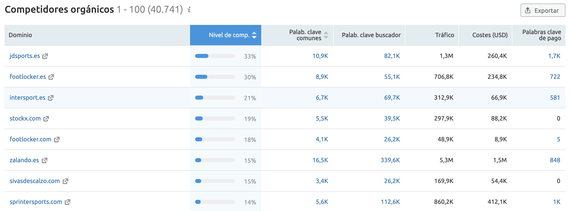Open 39,5K search keywords for stockx.com
This screenshot has height=211, width=571.
pos(392,118)
